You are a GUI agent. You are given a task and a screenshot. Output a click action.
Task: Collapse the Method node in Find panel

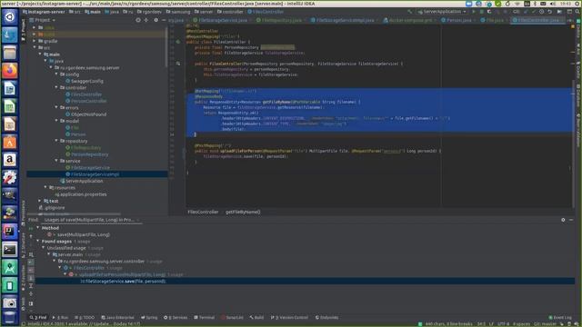[x=38, y=228]
